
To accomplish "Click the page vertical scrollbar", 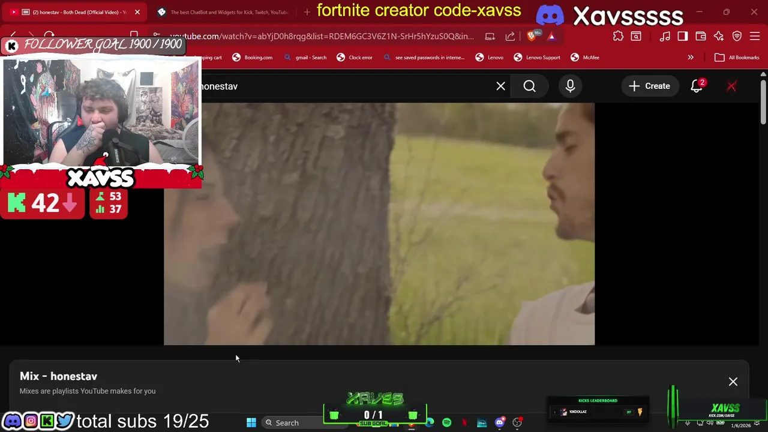I will click(763, 102).
